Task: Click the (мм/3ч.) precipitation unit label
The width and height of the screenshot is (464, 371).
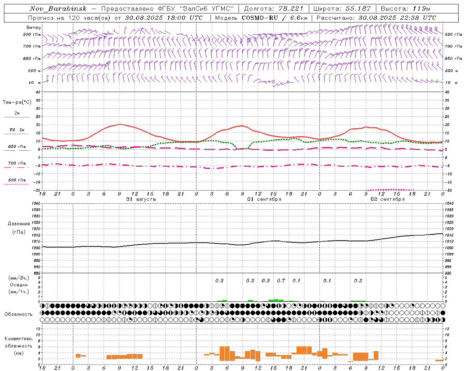Action: pos(19,278)
